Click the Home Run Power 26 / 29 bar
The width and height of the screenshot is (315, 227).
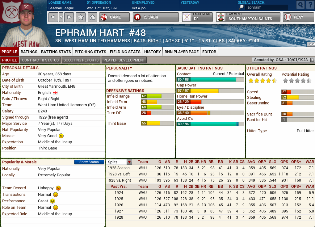coord(210,102)
